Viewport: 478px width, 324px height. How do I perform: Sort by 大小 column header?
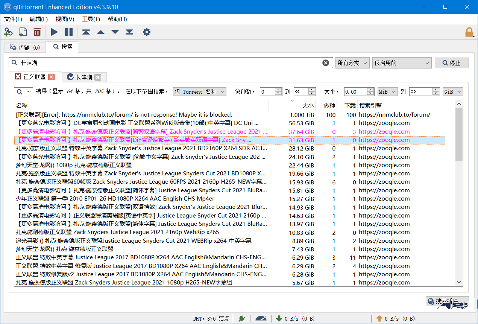point(292,105)
